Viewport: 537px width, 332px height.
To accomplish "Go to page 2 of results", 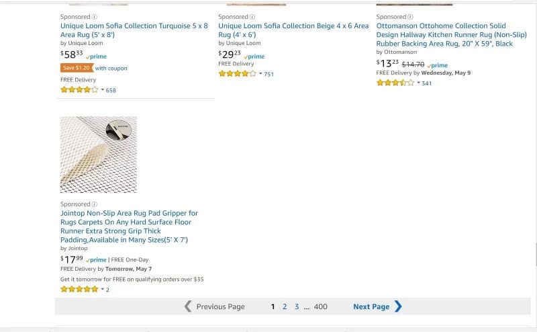I will click(285, 306).
